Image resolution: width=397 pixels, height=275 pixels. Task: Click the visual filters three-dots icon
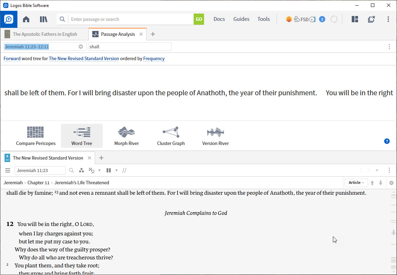[81, 170]
